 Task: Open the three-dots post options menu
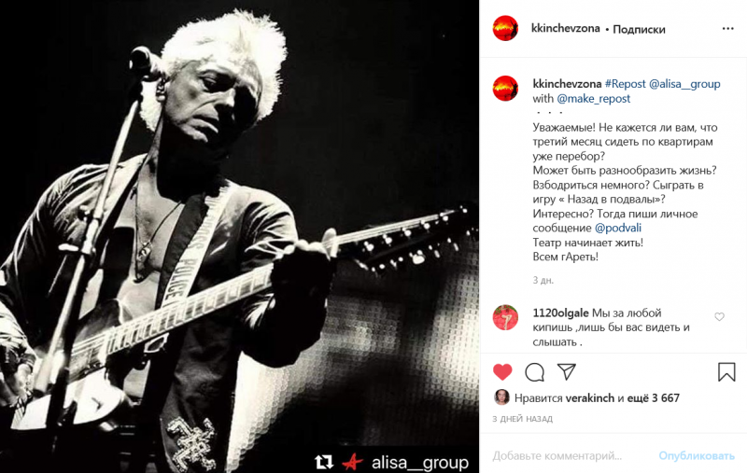coord(728,29)
